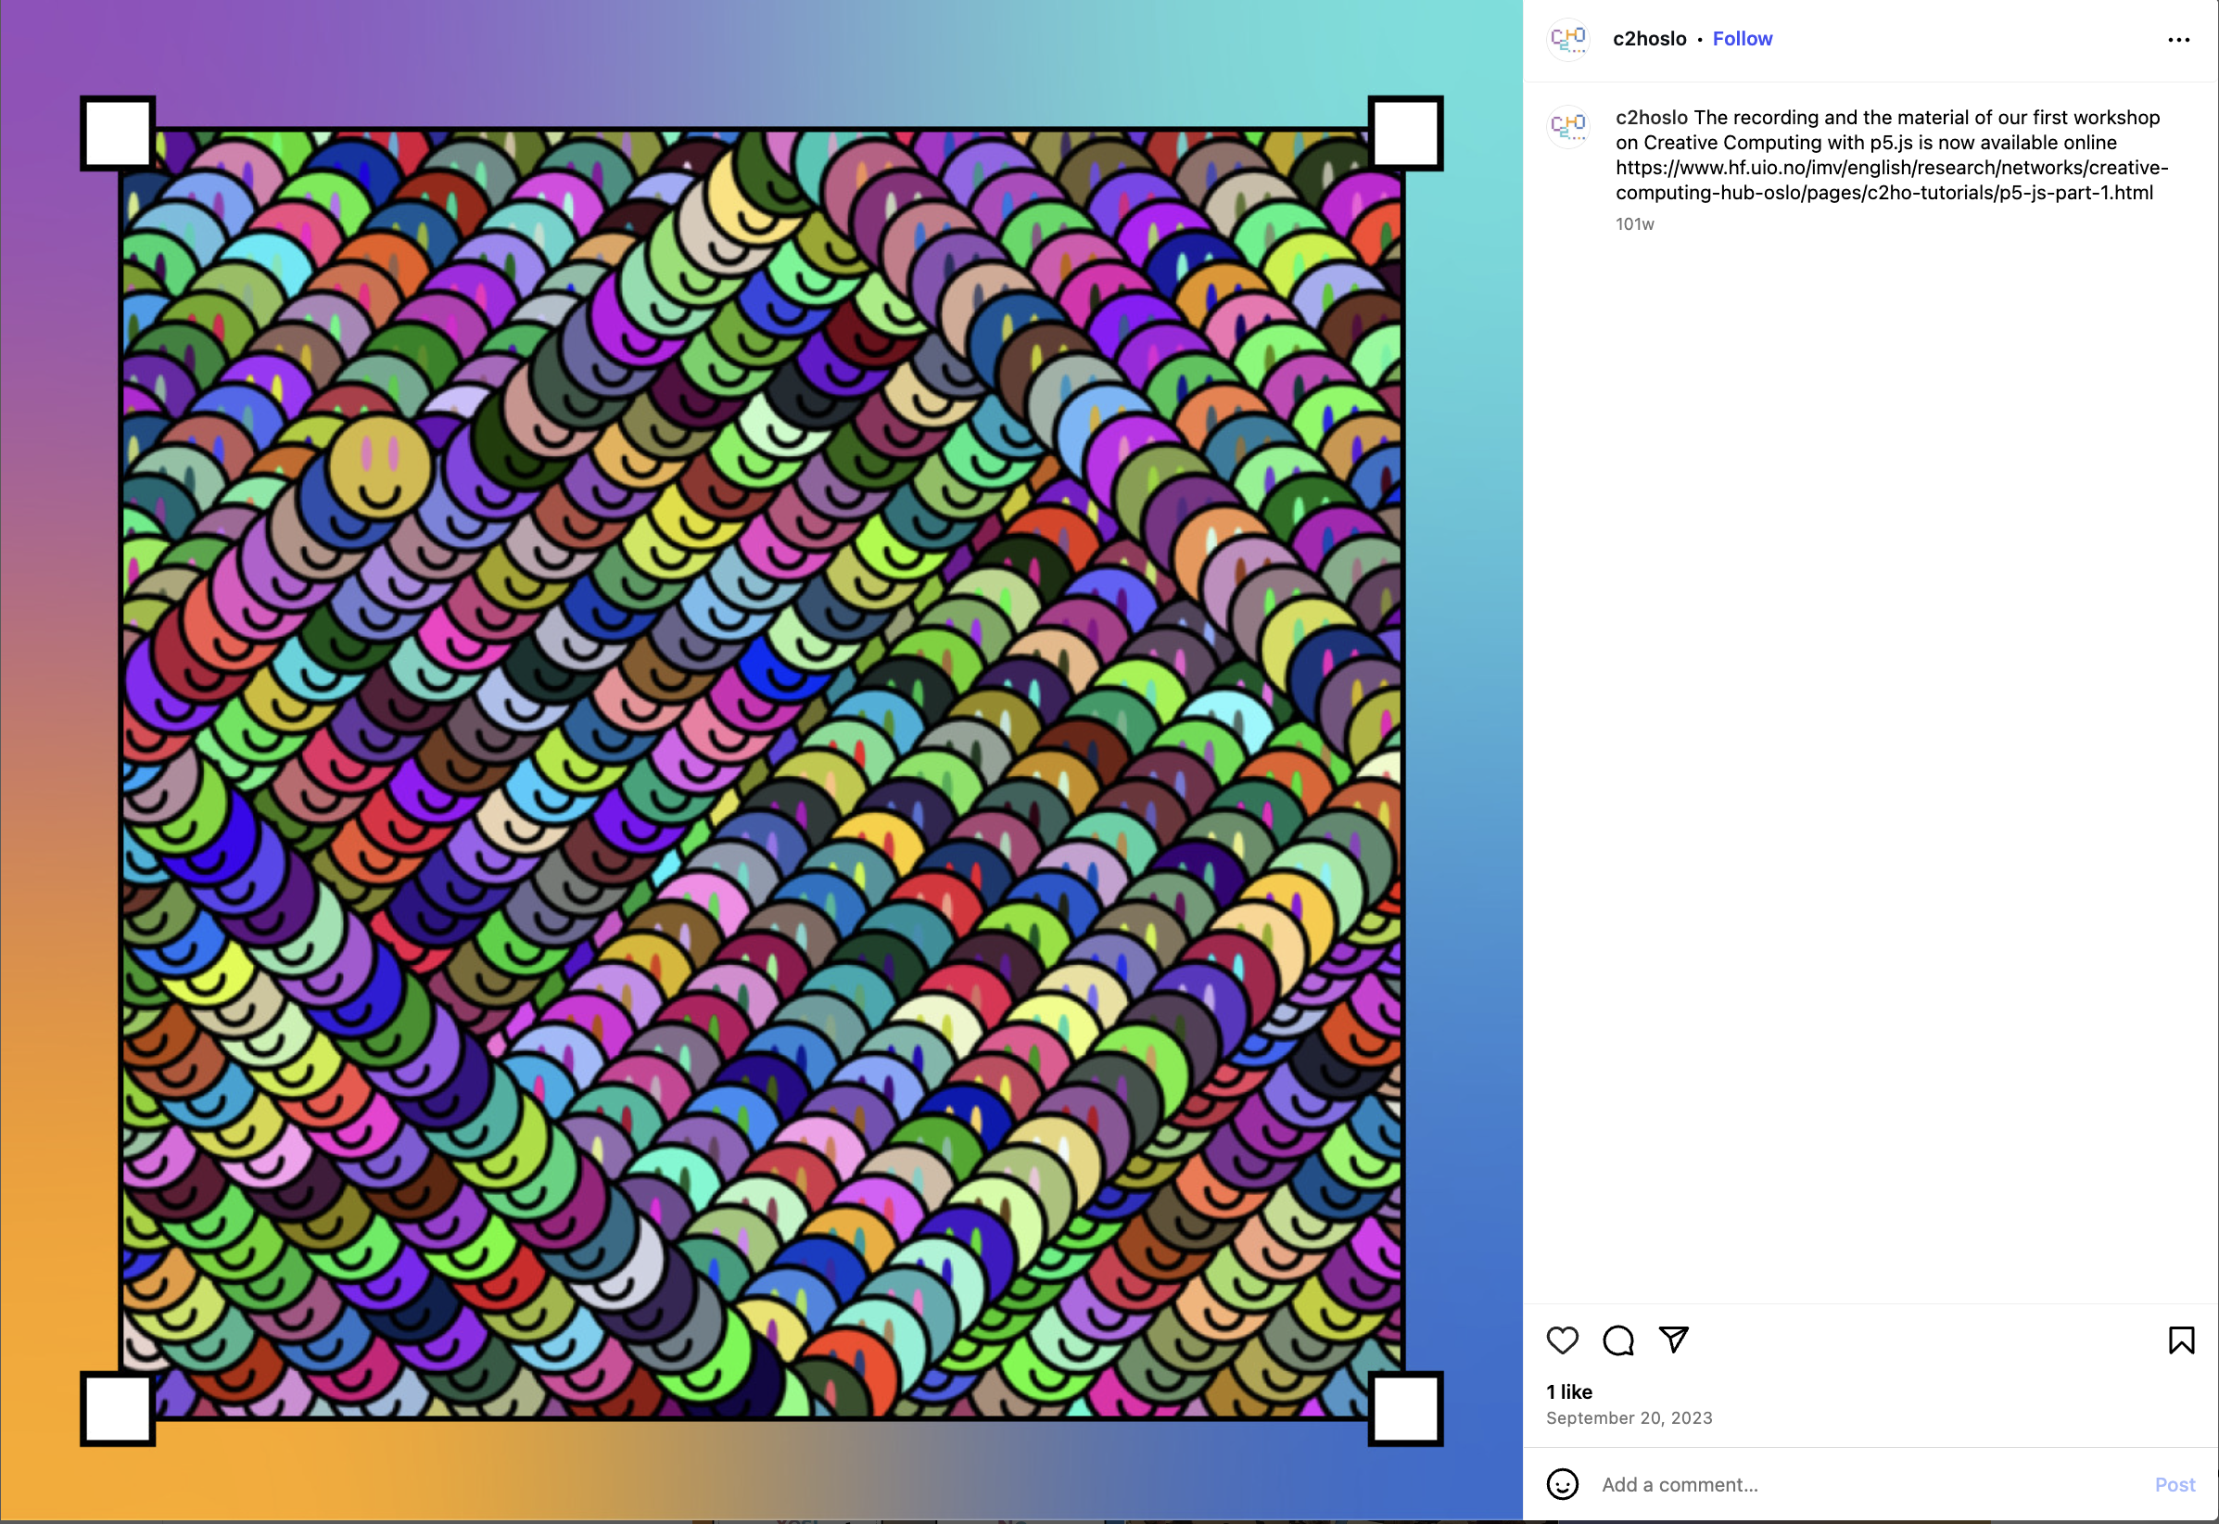Follow the c2hoslo account

1743,39
